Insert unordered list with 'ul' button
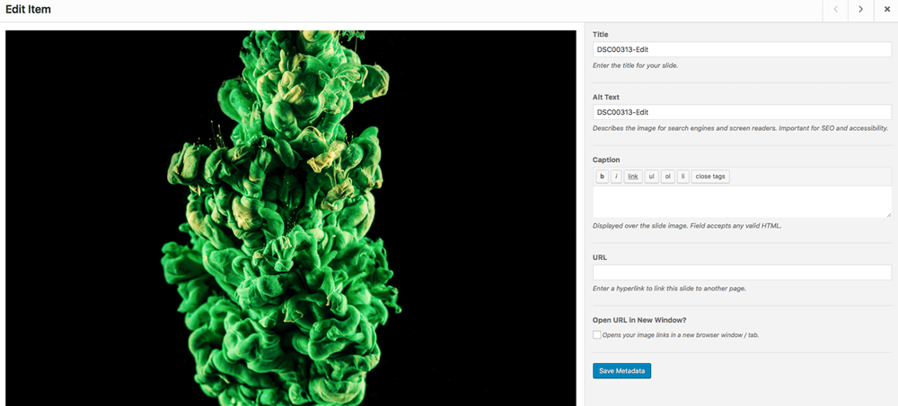The height and width of the screenshot is (406, 898). click(x=651, y=177)
